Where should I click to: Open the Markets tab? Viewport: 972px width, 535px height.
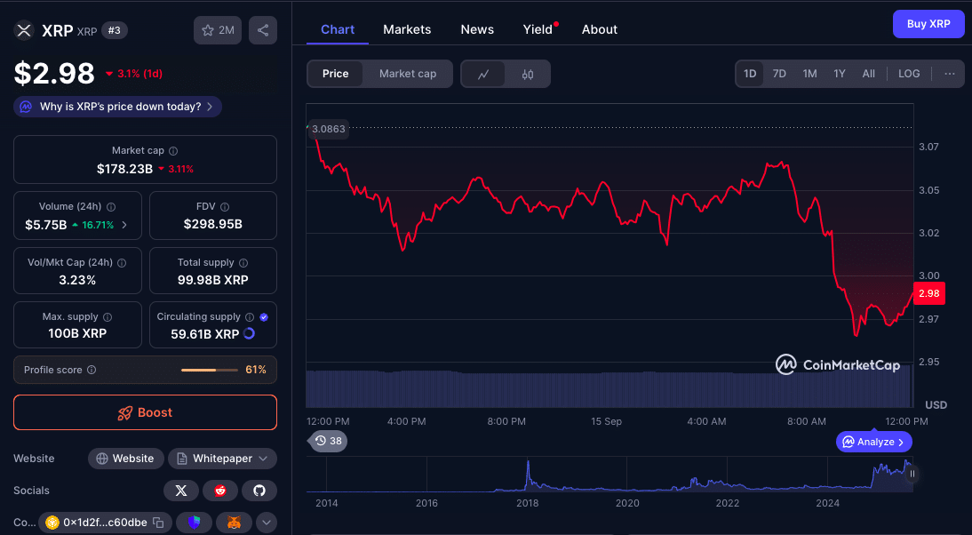coord(407,29)
